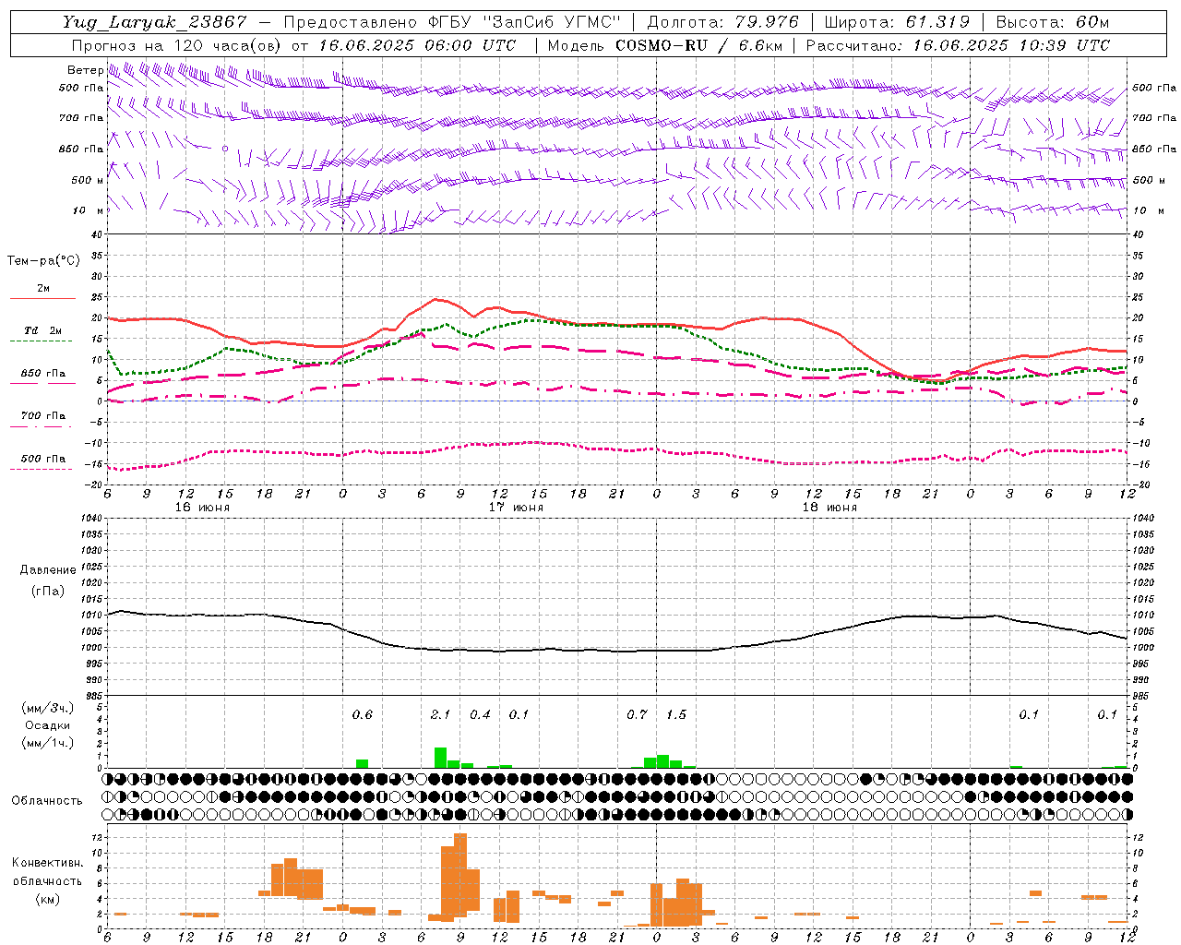Click the computed time 16.06.2025 10:39 UTC
This screenshot has height=945, width=1181.
pos(1011,45)
